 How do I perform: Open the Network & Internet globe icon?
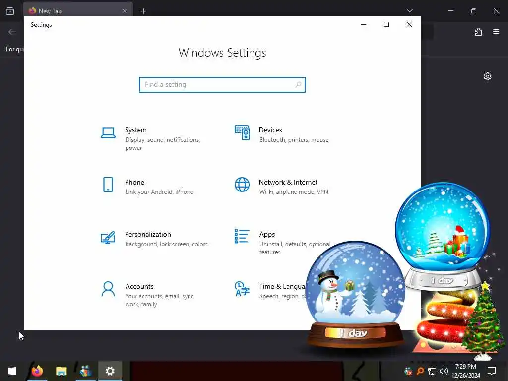pos(242,185)
